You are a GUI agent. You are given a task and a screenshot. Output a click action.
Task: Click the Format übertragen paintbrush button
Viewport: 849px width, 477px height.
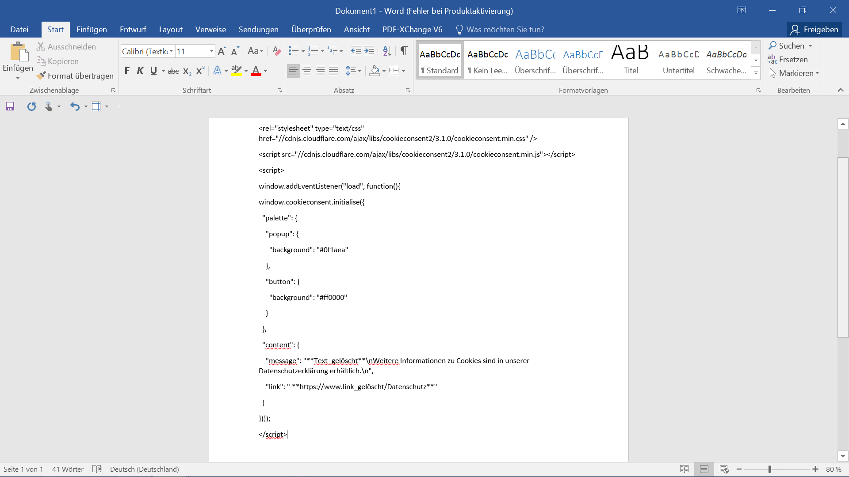(x=75, y=76)
